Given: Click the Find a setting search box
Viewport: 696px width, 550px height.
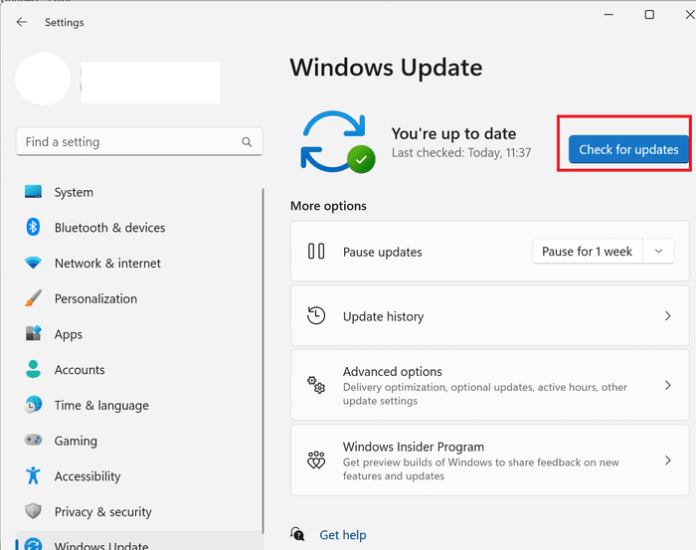Looking at the screenshot, I should coord(139,142).
